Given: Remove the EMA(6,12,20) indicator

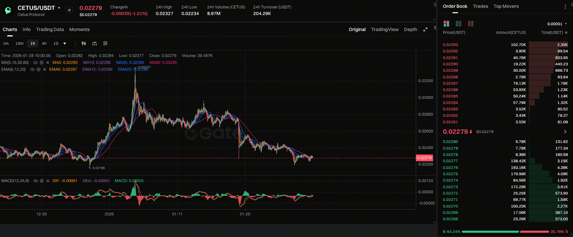Looking at the screenshot, I should (44, 70).
